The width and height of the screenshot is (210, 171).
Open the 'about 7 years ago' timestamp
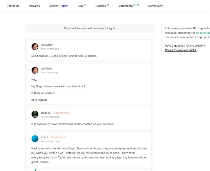pyautogui.click(x=51, y=141)
